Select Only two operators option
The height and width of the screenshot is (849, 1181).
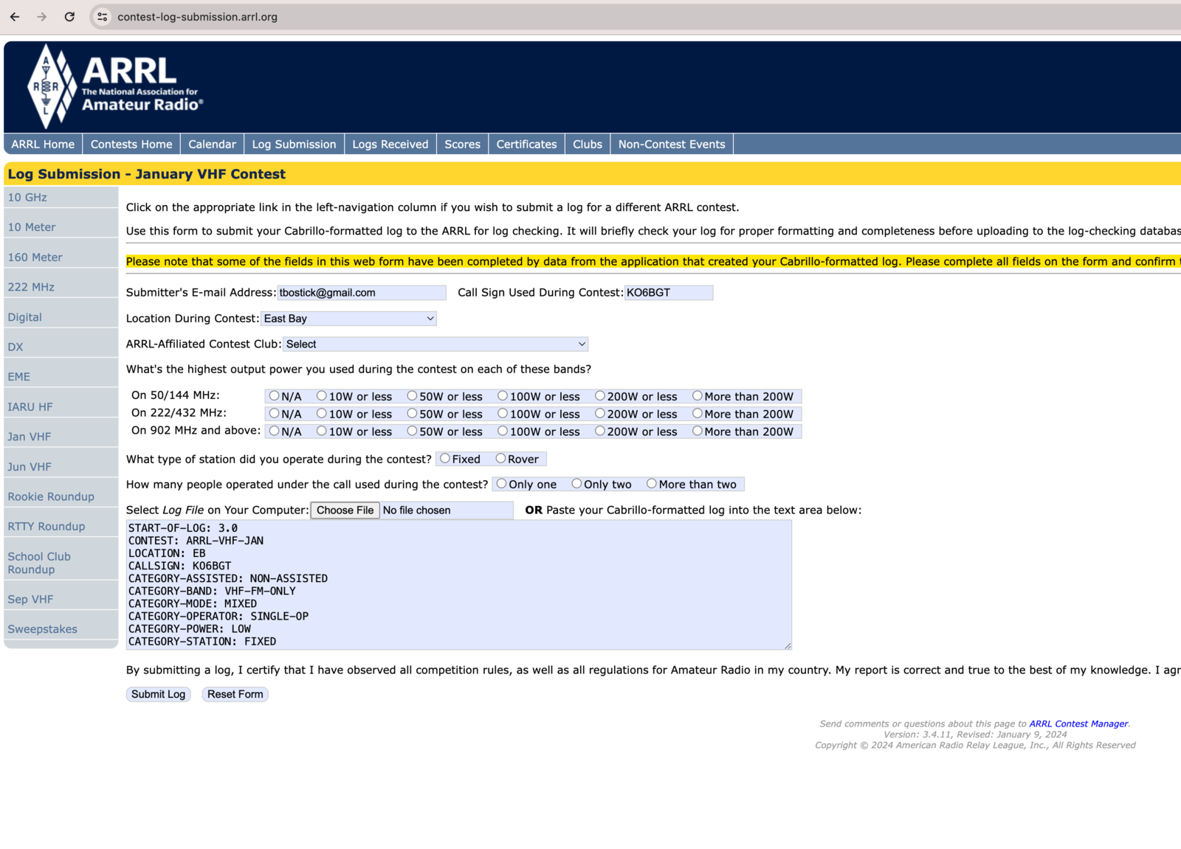[x=577, y=484]
